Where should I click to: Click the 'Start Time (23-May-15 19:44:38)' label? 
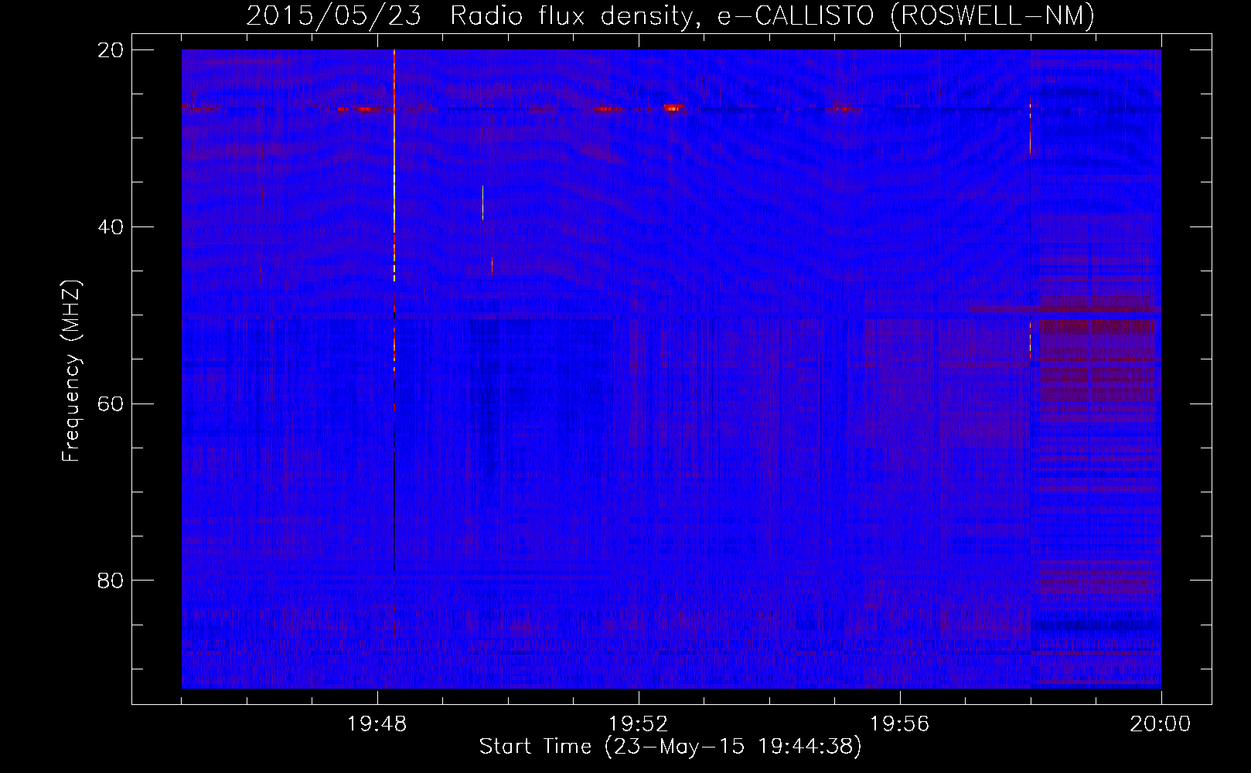coord(670,747)
